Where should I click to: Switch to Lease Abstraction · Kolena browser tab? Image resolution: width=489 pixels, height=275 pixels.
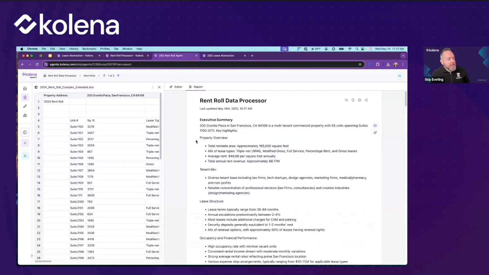click(77, 56)
